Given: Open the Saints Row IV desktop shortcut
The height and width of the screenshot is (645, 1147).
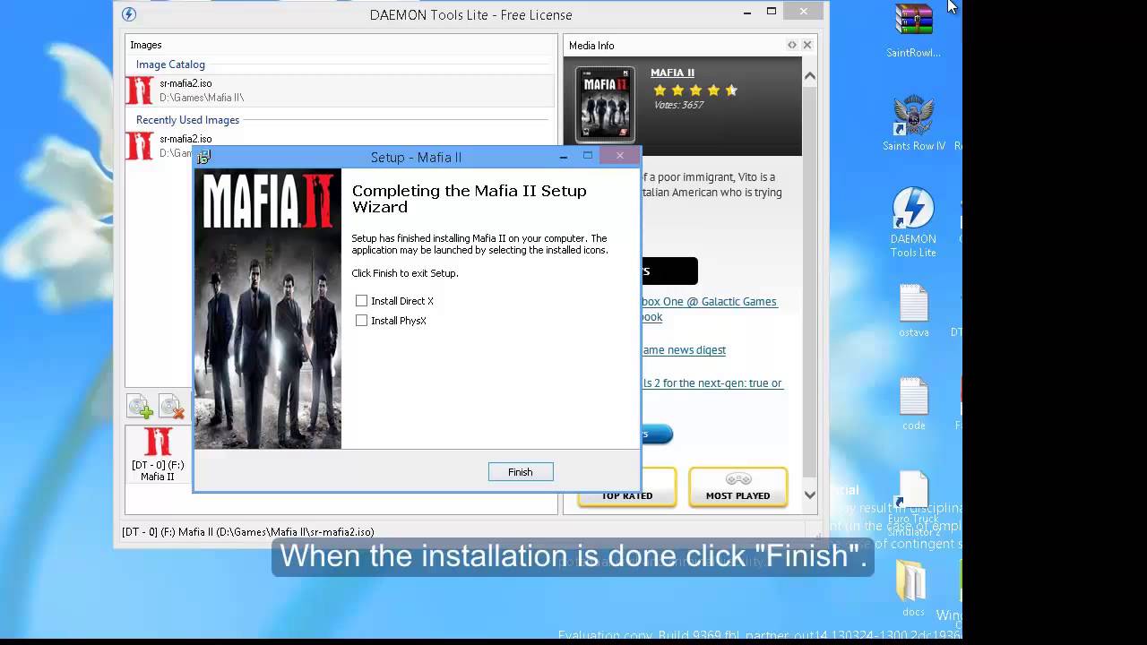Looking at the screenshot, I should (x=914, y=123).
